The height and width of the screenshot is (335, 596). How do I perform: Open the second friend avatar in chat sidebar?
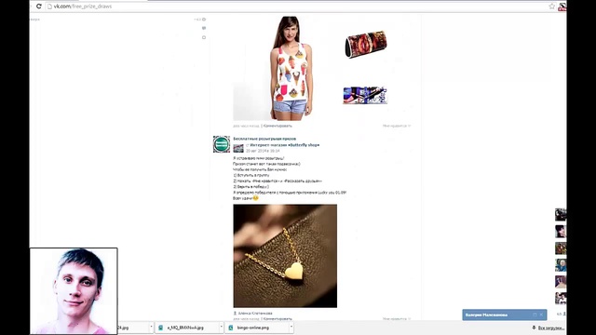pos(561,232)
